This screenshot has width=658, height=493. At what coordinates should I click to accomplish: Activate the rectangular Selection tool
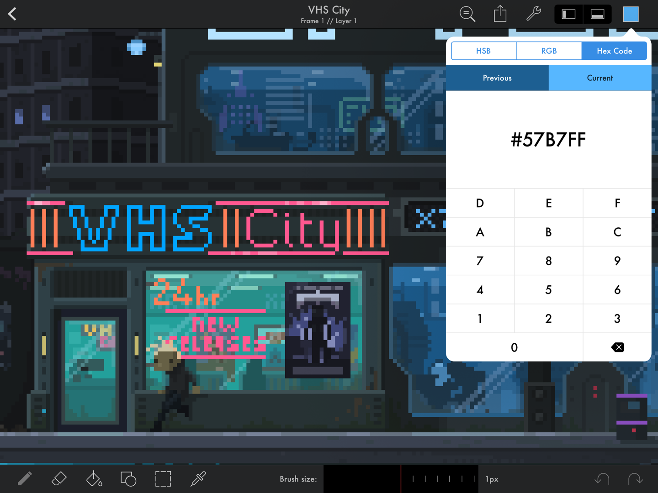click(x=163, y=479)
